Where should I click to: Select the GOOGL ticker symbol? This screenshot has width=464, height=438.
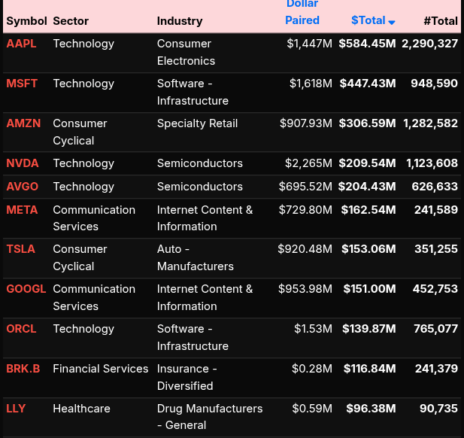[26, 289]
